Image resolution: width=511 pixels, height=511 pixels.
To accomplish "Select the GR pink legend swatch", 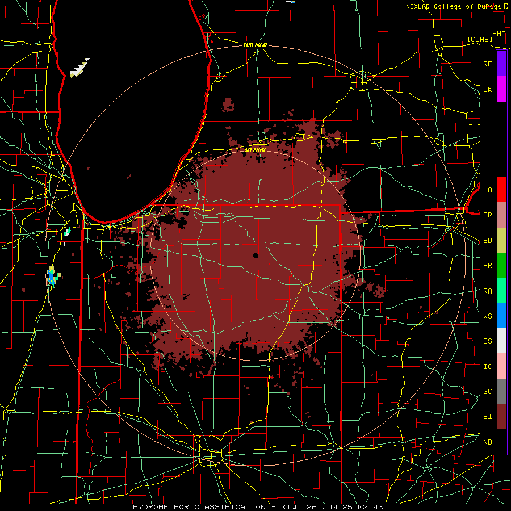I will pos(501,215).
